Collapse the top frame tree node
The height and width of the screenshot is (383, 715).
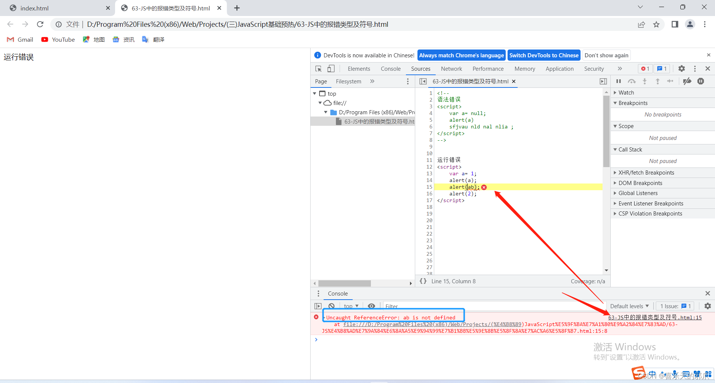coord(315,94)
